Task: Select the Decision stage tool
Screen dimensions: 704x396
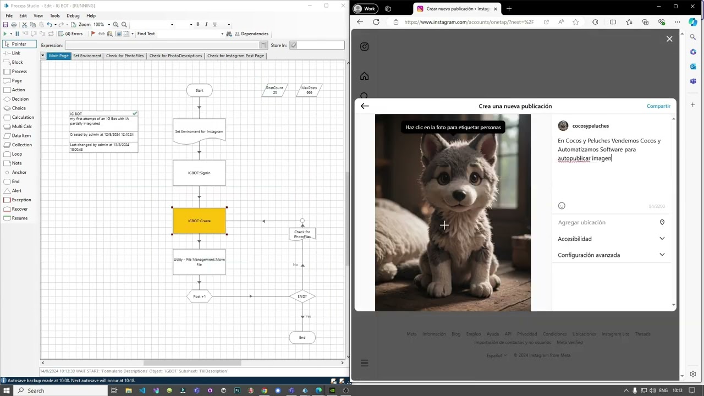Action: [19, 99]
